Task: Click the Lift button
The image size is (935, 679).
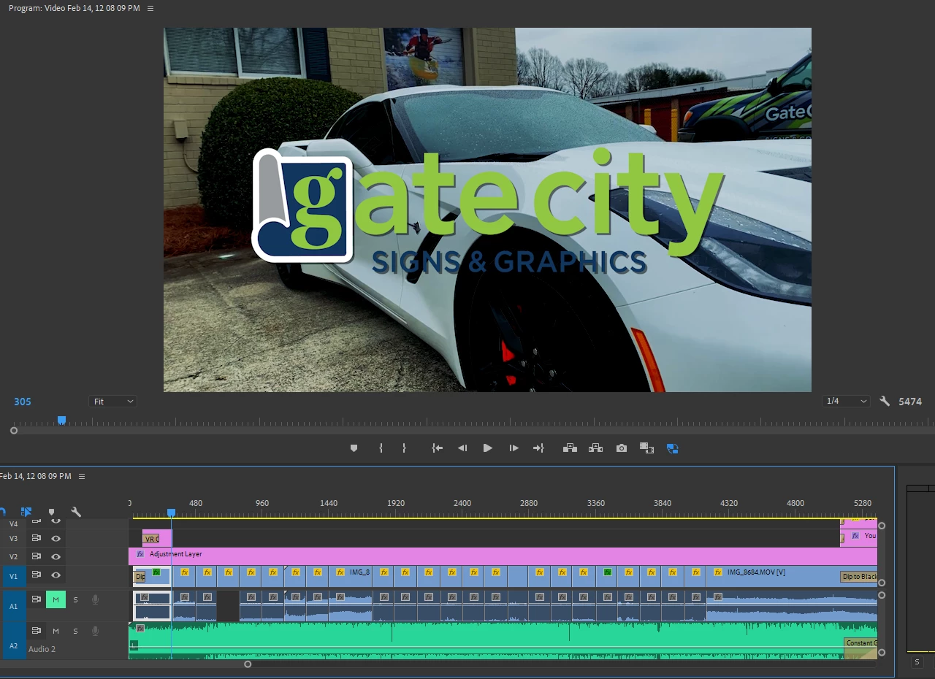Action: [570, 448]
